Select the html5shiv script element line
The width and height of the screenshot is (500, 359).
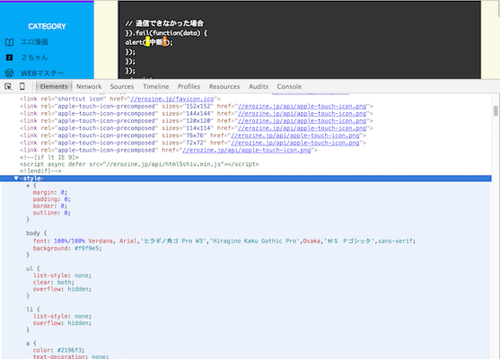tap(139, 164)
